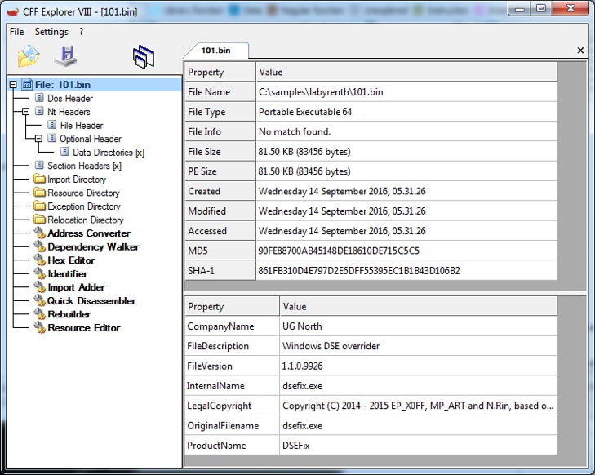Open the File menu
Image resolution: width=595 pixels, height=475 pixels.
tap(16, 32)
